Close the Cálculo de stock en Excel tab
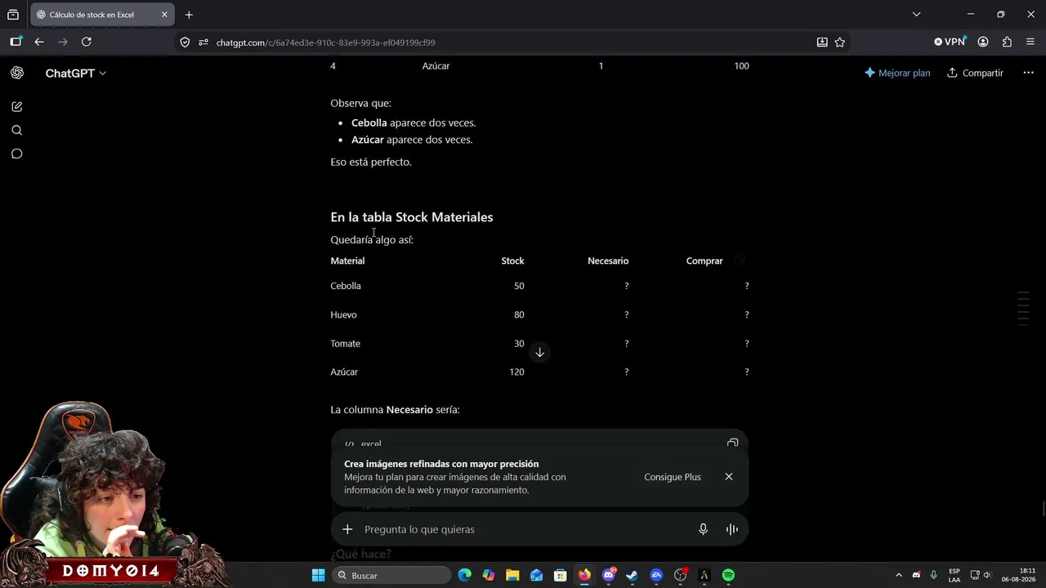This screenshot has height=588, width=1046. tap(164, 15)
